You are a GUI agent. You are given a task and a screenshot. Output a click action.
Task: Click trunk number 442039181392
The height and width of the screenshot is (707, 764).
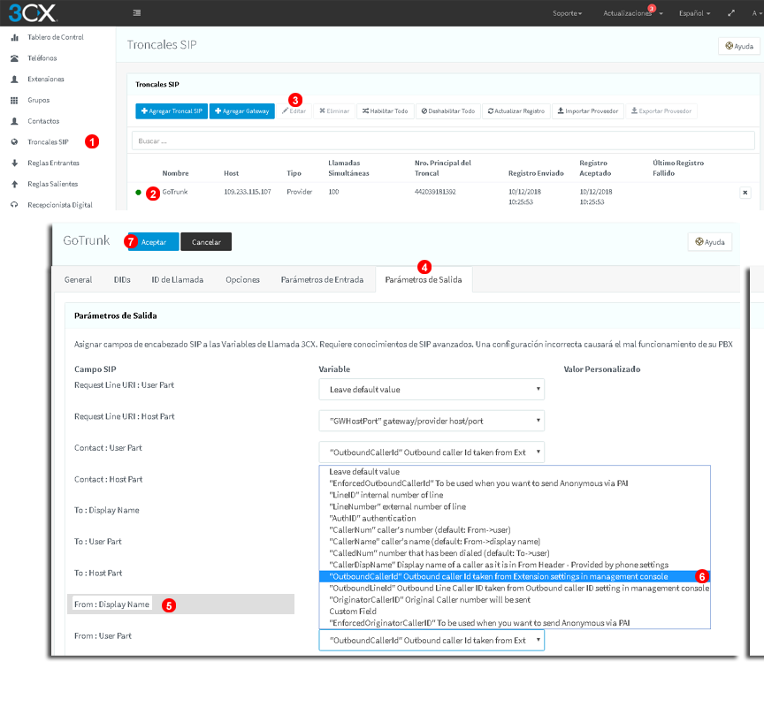(435, 192)
